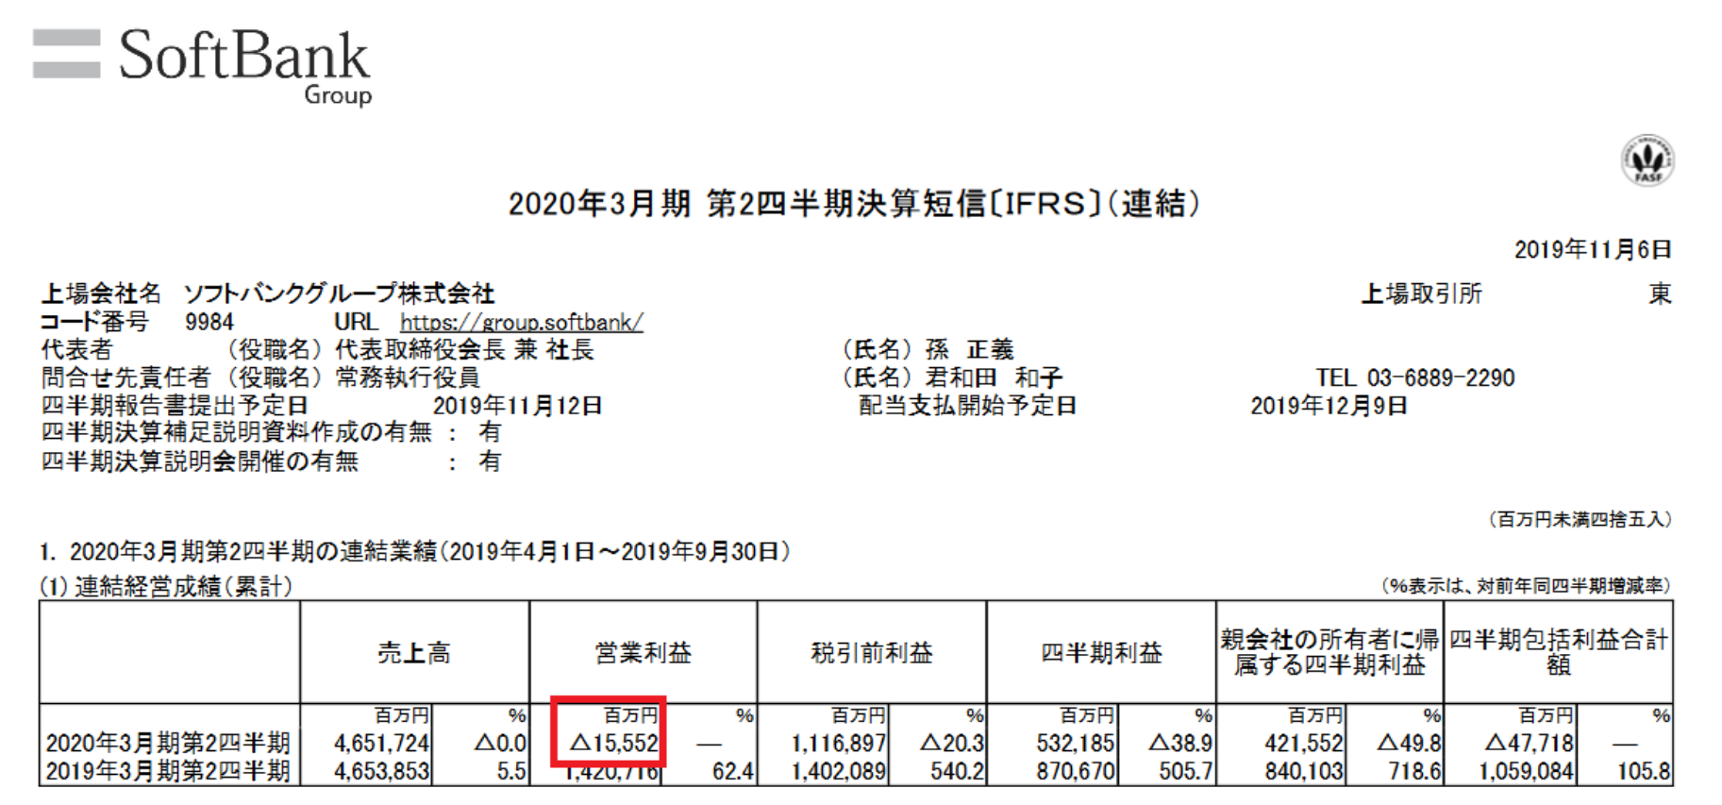
Task: Click the pre-tax change △20.3
Action: tap(952, 744)
